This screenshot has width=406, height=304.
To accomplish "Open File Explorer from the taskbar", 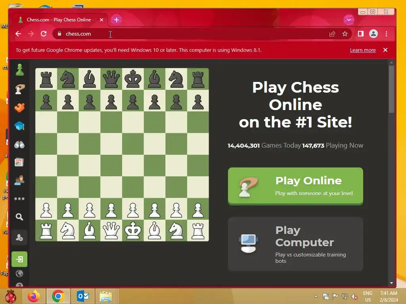I will pos(106,296).
